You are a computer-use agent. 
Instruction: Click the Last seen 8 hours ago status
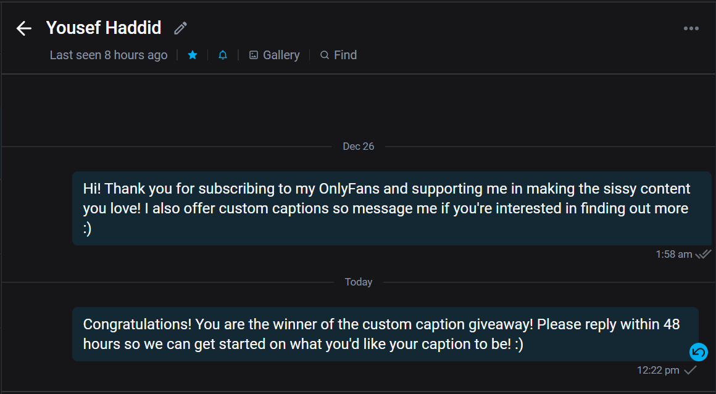[108, 55]
